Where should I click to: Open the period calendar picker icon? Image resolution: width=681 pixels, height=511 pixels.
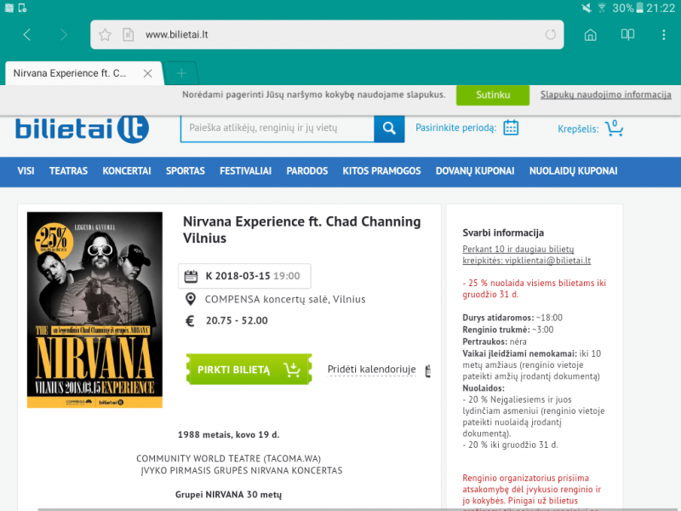(511, 128)
